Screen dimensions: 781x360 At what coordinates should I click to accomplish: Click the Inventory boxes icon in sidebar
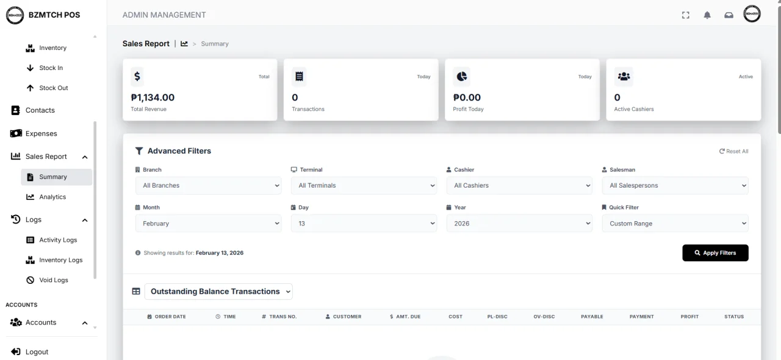click(x=31, y=48)
